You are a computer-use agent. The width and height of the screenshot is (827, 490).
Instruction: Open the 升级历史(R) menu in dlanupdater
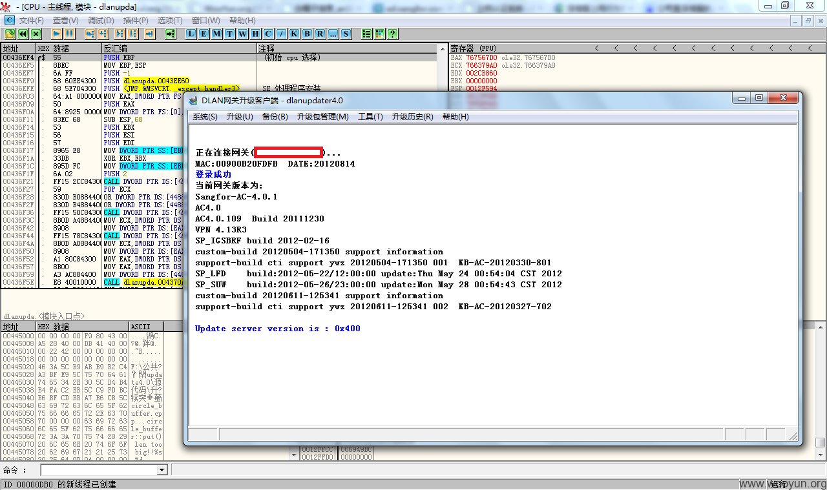[x=412, y=117]
